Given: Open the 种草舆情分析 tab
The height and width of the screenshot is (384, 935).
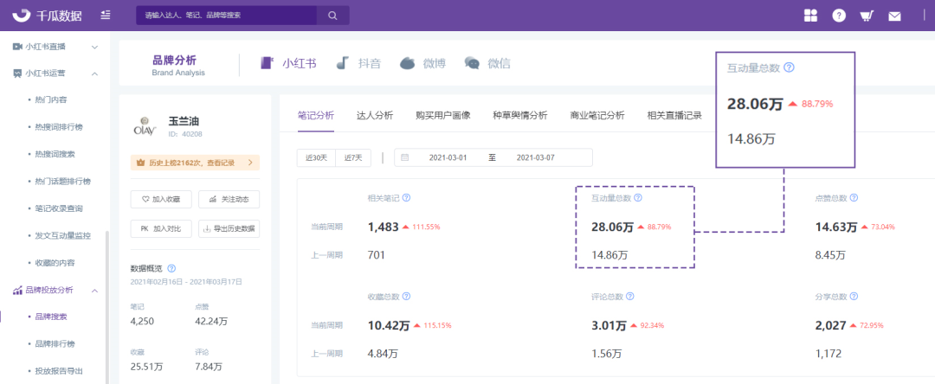Looking at the screenshot, I should tap(520, 116).
